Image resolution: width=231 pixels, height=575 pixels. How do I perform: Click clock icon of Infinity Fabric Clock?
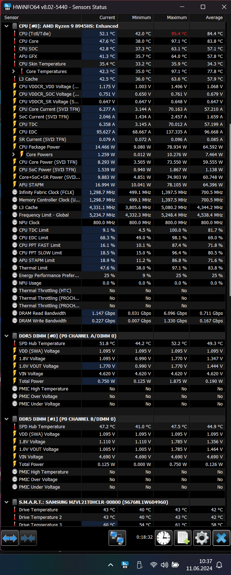(15, 192)
